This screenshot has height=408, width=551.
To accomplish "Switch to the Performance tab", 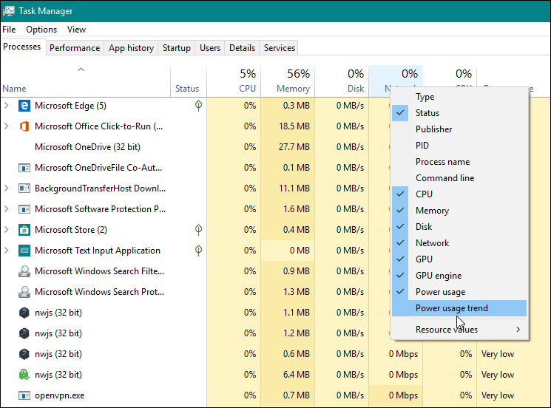I will pos(75,48).
